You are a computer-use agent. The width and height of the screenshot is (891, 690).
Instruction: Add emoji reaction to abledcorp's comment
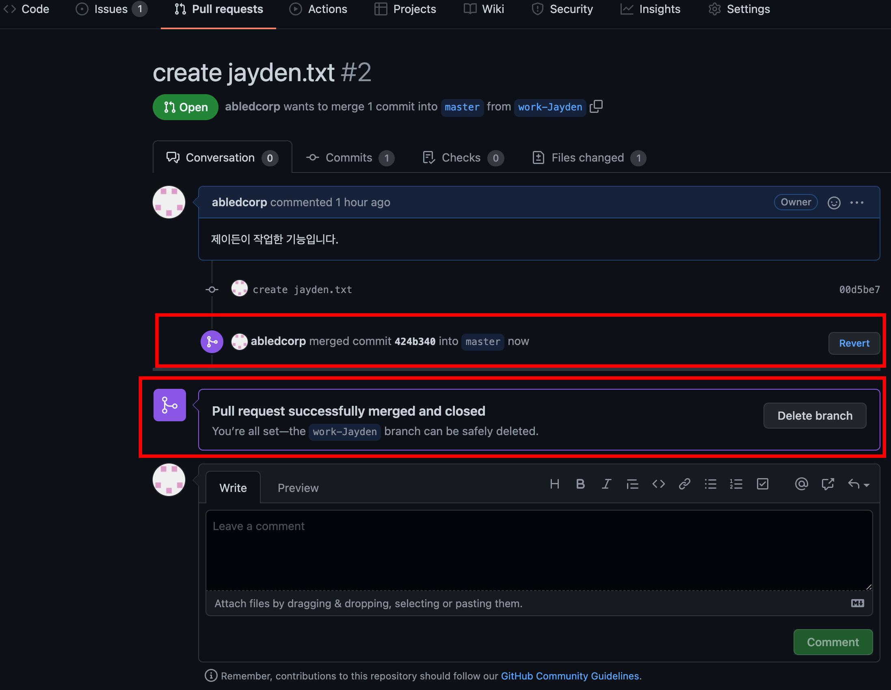click(833, 203)
